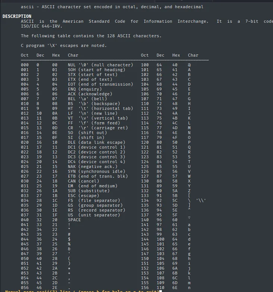Click the "'\\'" escape note beside 5C

pos(201,200)
